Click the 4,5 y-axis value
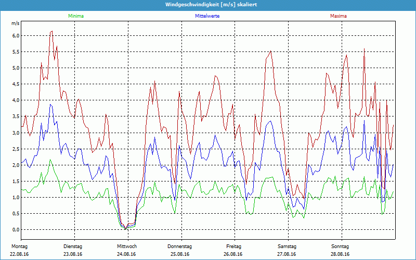 [16, 84]
